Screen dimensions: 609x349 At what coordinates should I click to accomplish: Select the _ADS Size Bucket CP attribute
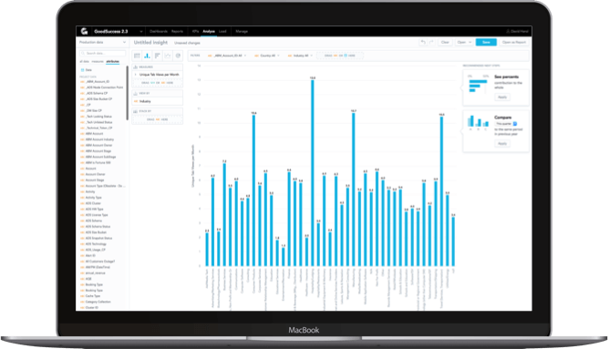98,99
